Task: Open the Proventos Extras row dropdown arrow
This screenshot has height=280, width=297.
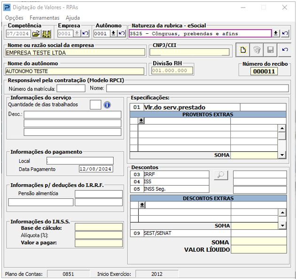Action: pos(141,121)
